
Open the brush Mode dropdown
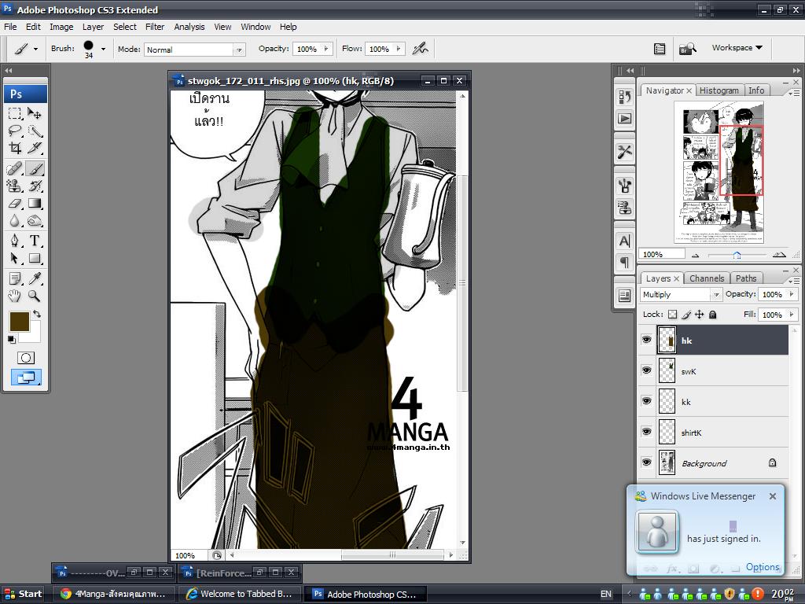pos(239,50)
